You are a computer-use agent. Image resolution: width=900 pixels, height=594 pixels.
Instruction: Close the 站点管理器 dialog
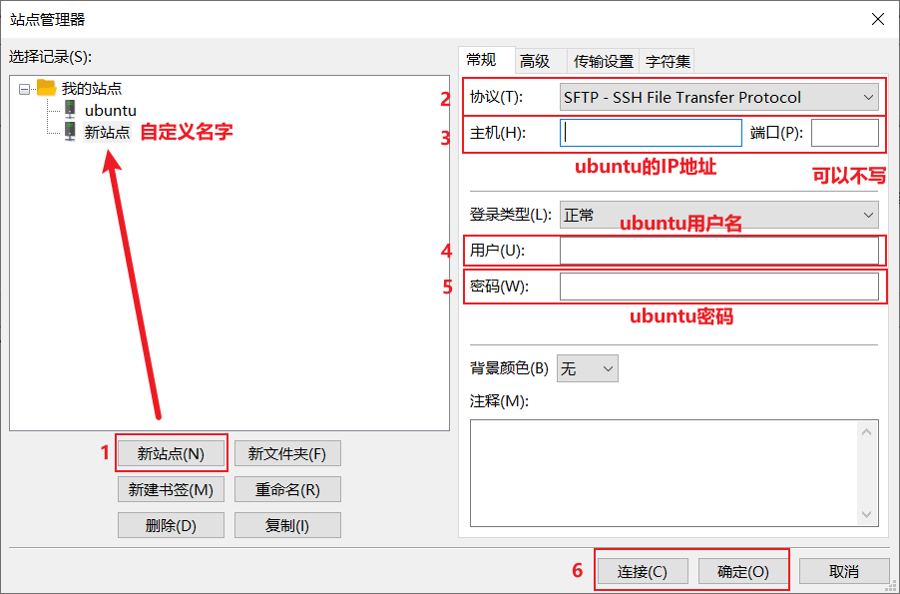tap(878, 19)
